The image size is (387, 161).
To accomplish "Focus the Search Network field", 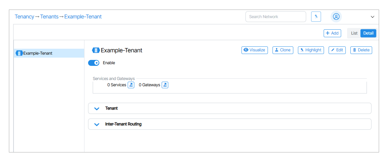I will [275, 17].
